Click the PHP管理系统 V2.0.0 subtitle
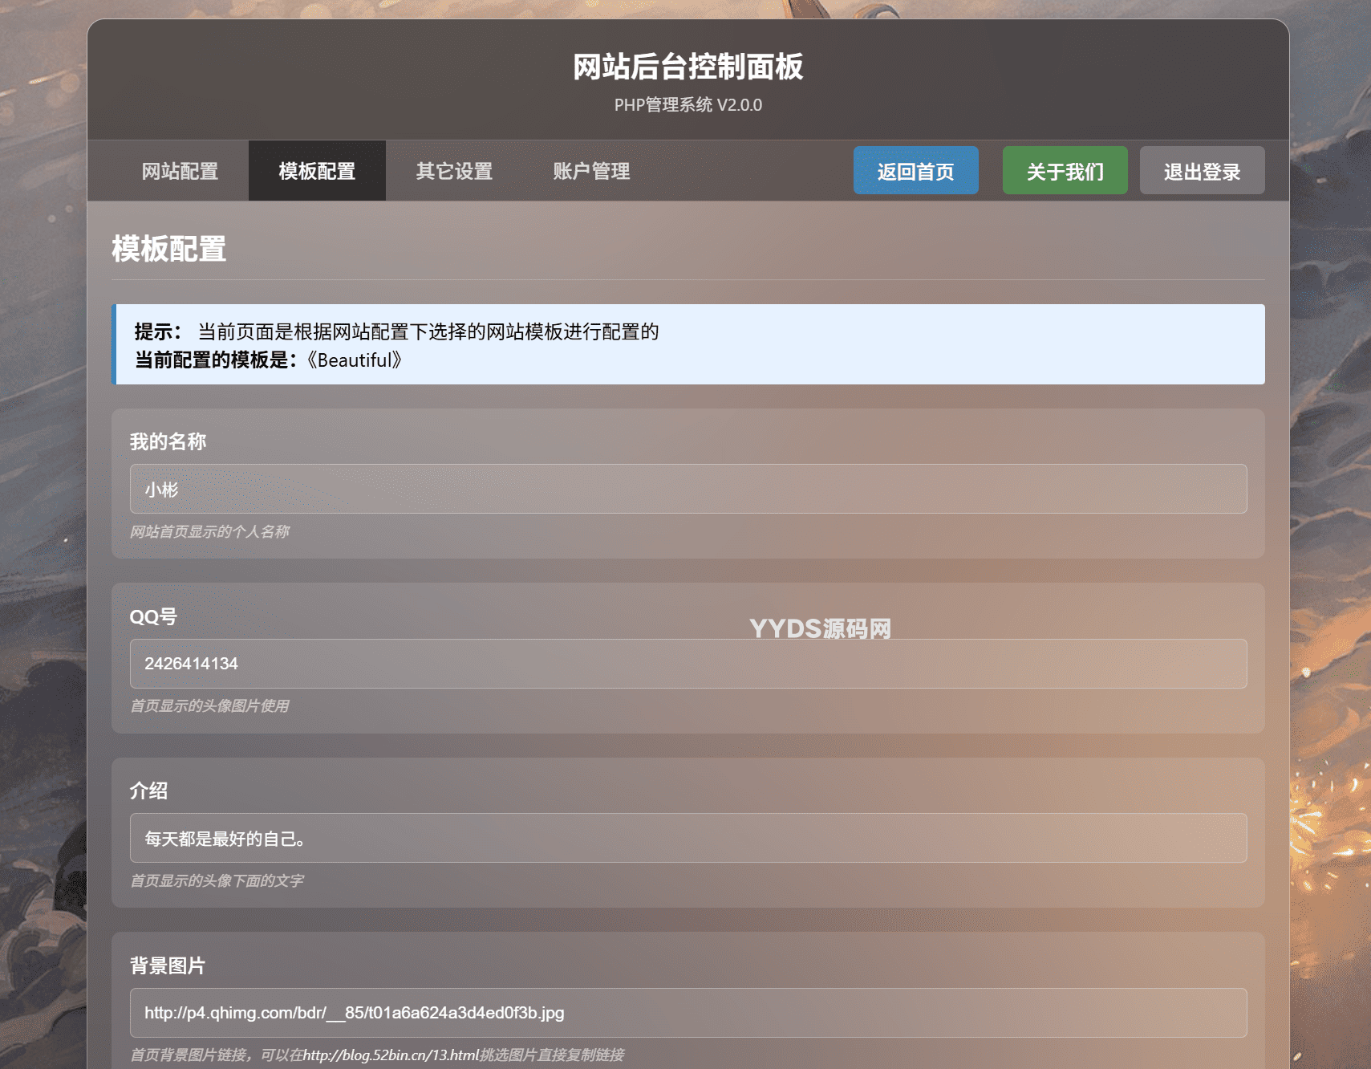Image resolution: width=1371 pixels, height=1069 pixels. coord(687,104)
